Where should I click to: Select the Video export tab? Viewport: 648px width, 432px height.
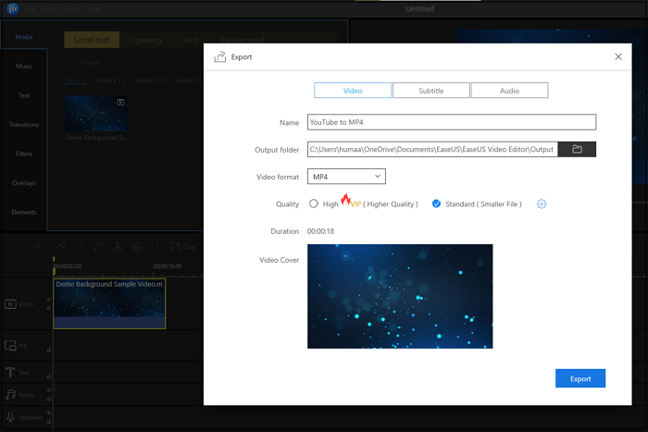point(353,91)
